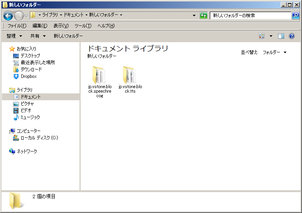Open the 共有 dropdown
Image resolution: width=302 pixels, height=213 pixels.
coord(38,36)
